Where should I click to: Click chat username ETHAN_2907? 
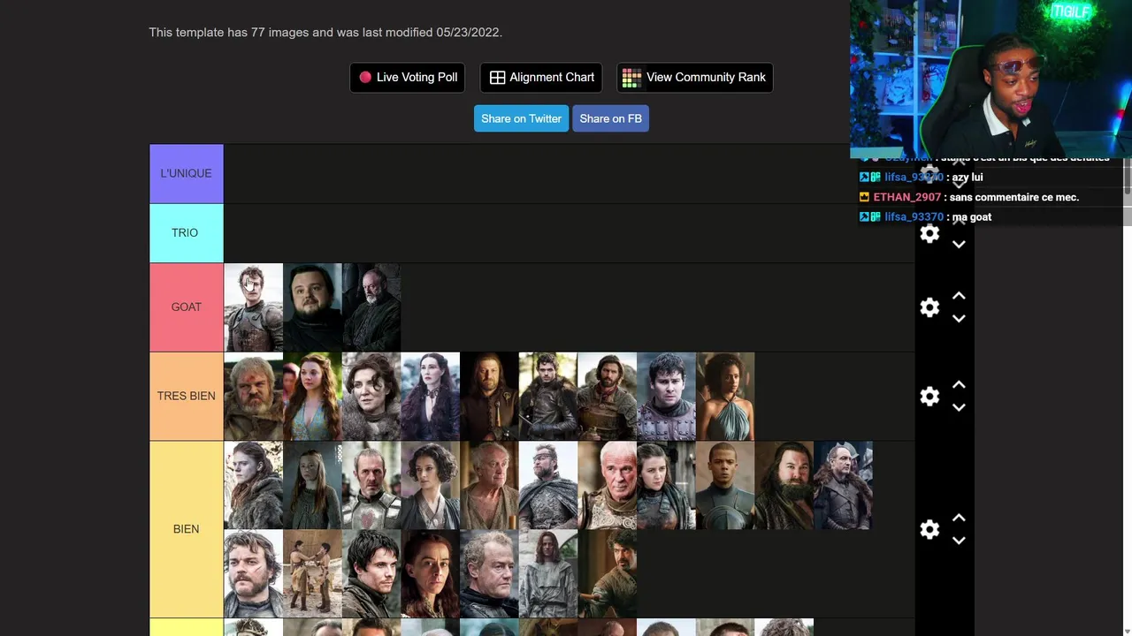pyautogui.click(x=907, y=197)
